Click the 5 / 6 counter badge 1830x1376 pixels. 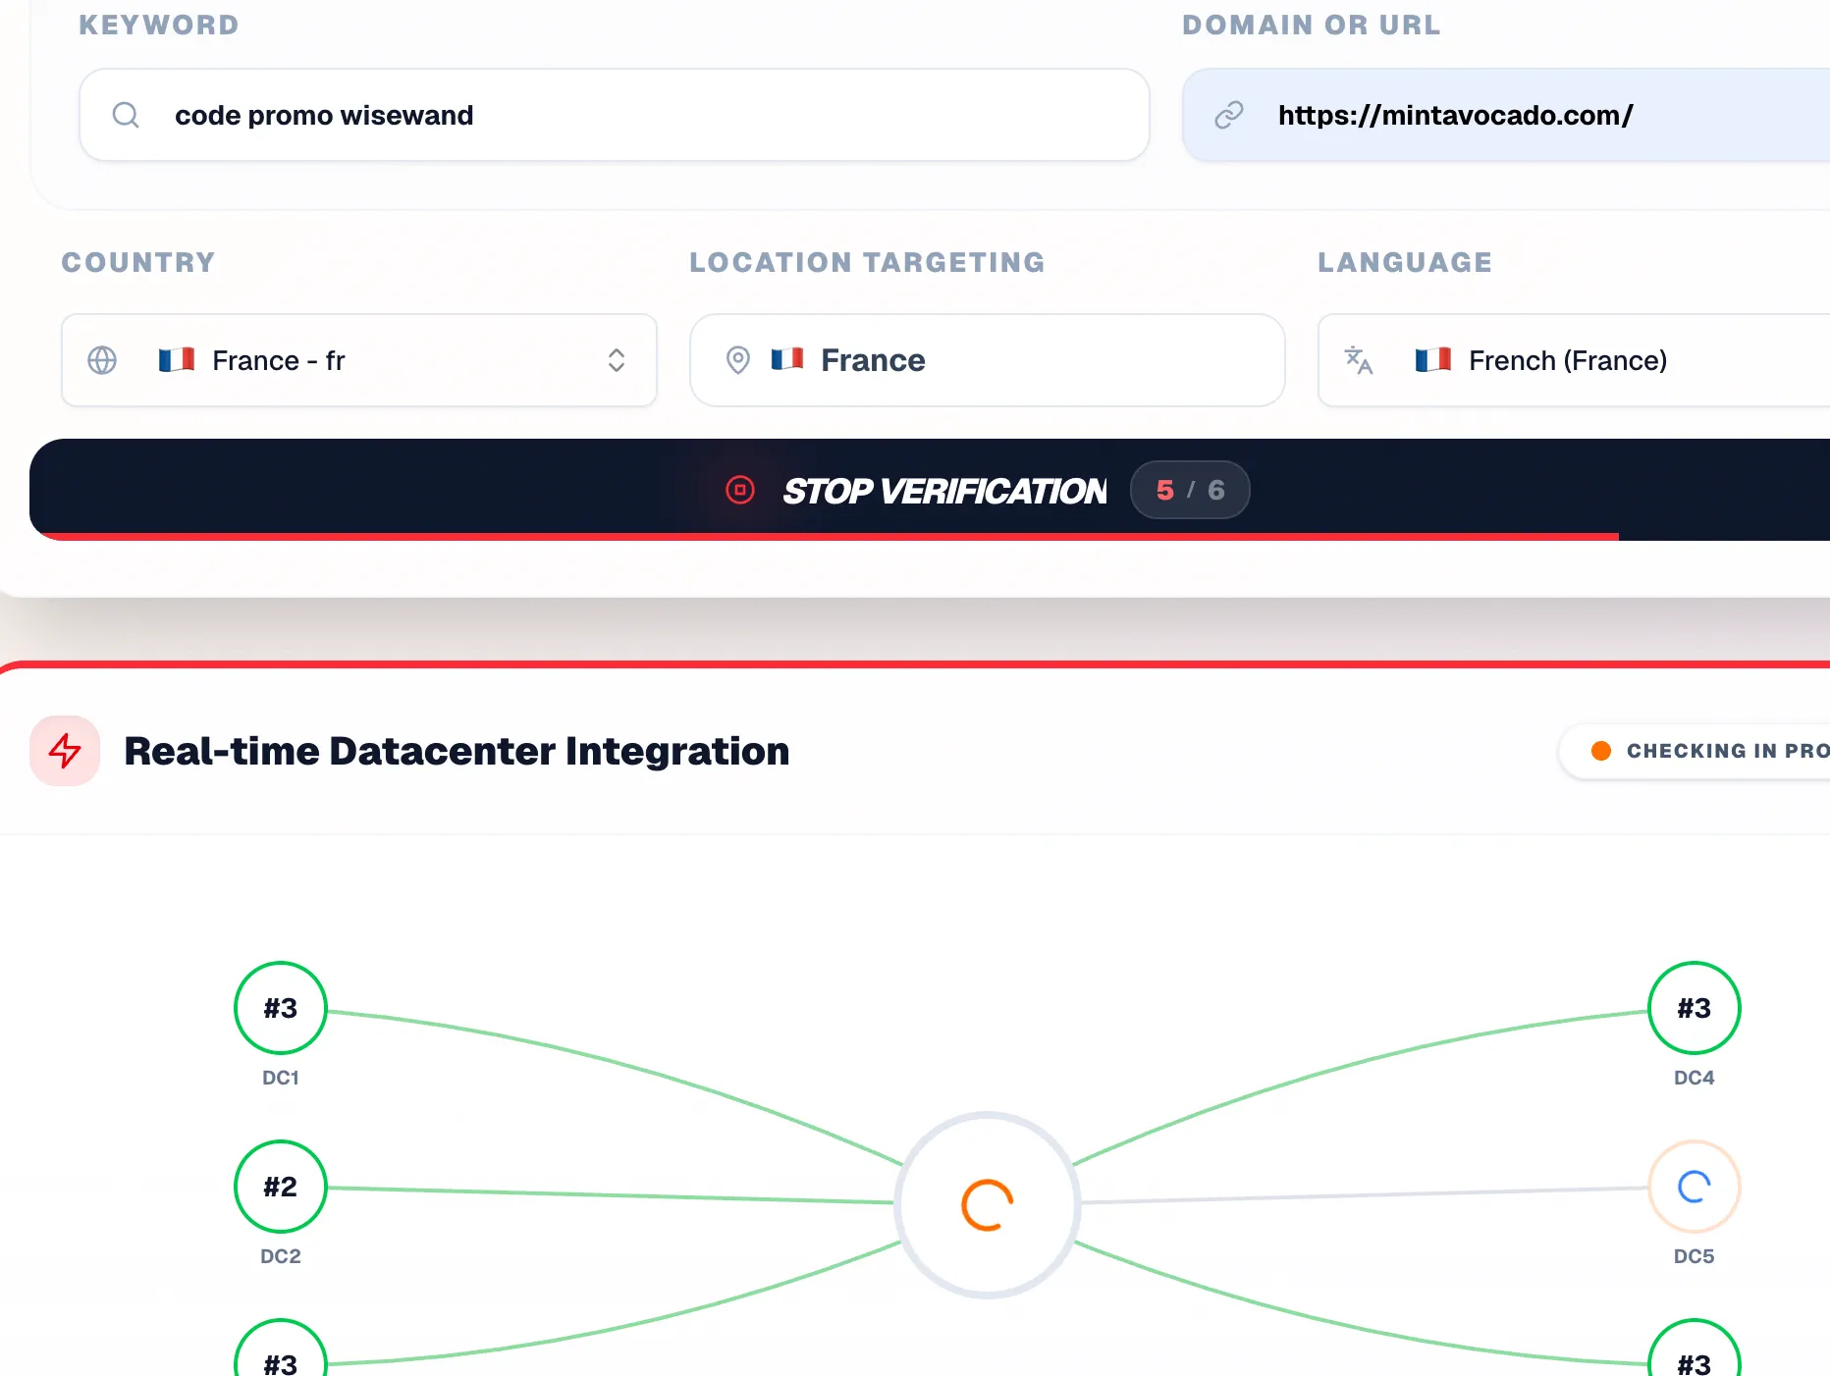click(1190, 490)
